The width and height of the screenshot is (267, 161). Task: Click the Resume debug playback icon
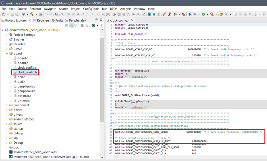coord(69,14)
